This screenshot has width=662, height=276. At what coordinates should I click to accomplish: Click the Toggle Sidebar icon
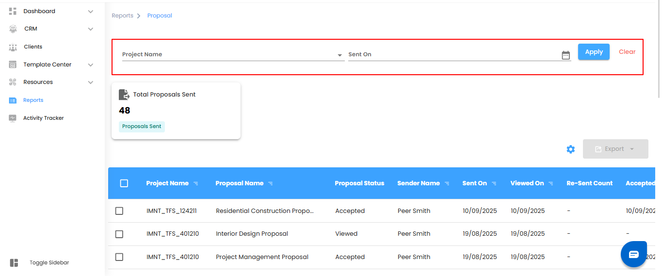(14, 262)
